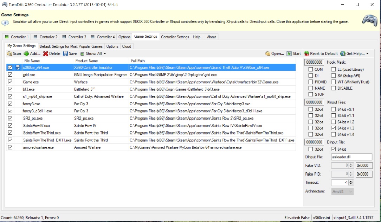Click Call of Duty: Advanced Warfare product name
Screen dimensions: 381x222
(99, 96)
